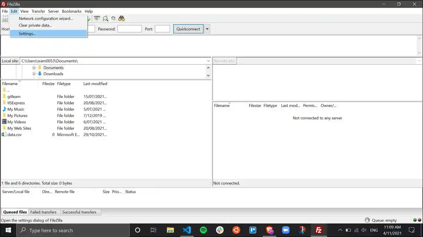Click the Downloads blue arrow tree icon
Screen dimensions: 423x237
[40, 74]
